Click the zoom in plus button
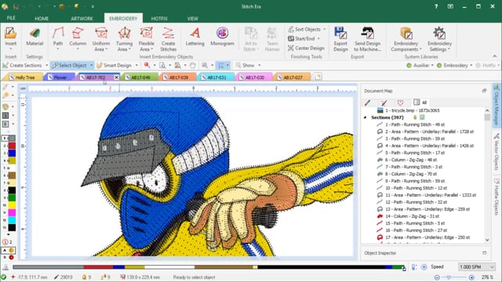Viewport: 502px width, 282px height. tap(471, 277)
